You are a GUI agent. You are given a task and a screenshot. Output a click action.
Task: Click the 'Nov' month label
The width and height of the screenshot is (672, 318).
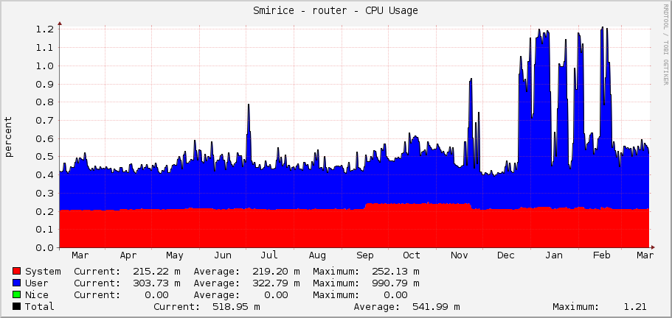460,255
